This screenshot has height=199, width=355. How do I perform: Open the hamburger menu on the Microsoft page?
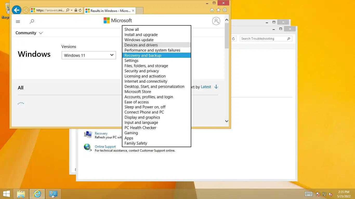coord(18,22)
